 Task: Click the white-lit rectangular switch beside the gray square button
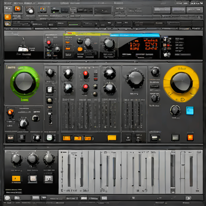154,138
